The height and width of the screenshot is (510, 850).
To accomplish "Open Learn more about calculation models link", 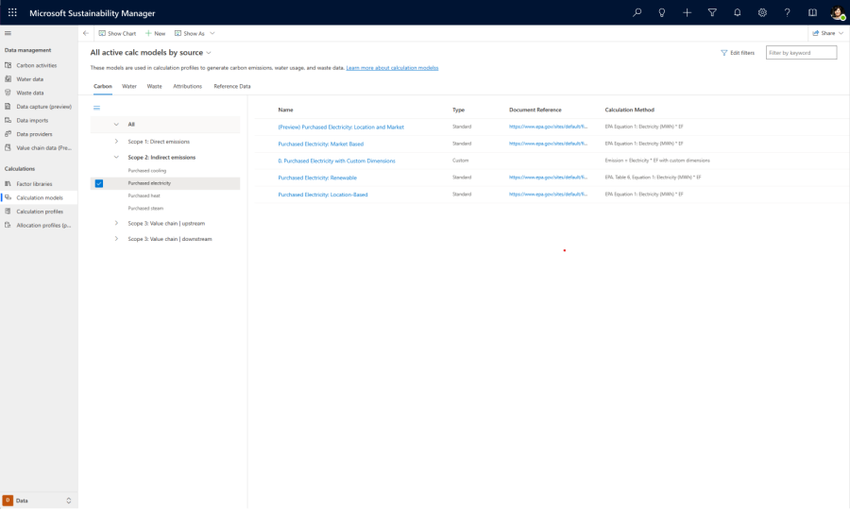I will (392, 68).
